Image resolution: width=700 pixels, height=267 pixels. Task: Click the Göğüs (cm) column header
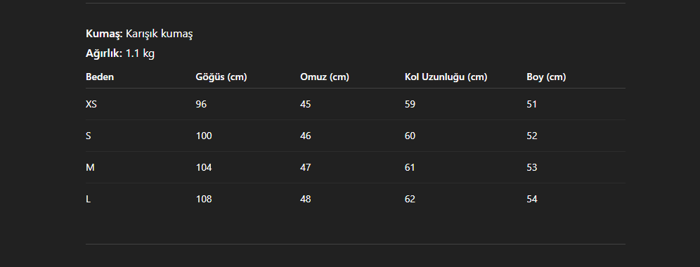click(x=221, y=77)
